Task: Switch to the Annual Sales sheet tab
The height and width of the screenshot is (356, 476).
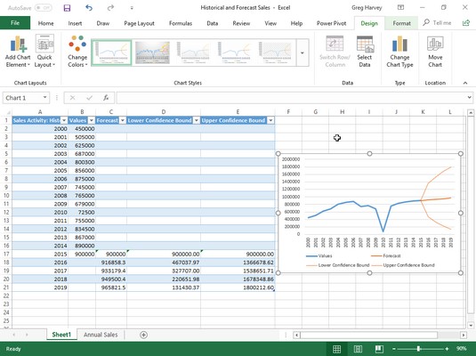Action: click(x=101, y=335)
